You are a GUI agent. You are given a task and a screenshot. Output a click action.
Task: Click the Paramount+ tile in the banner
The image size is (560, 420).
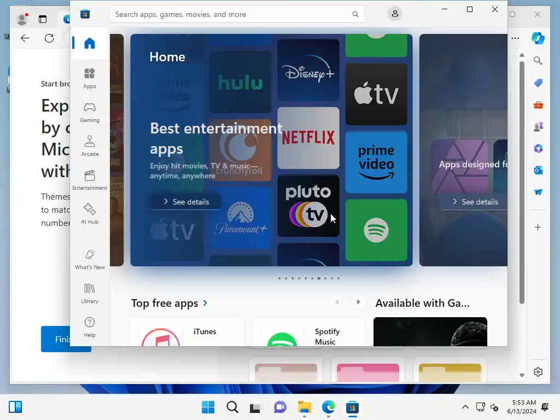[240, 218]
